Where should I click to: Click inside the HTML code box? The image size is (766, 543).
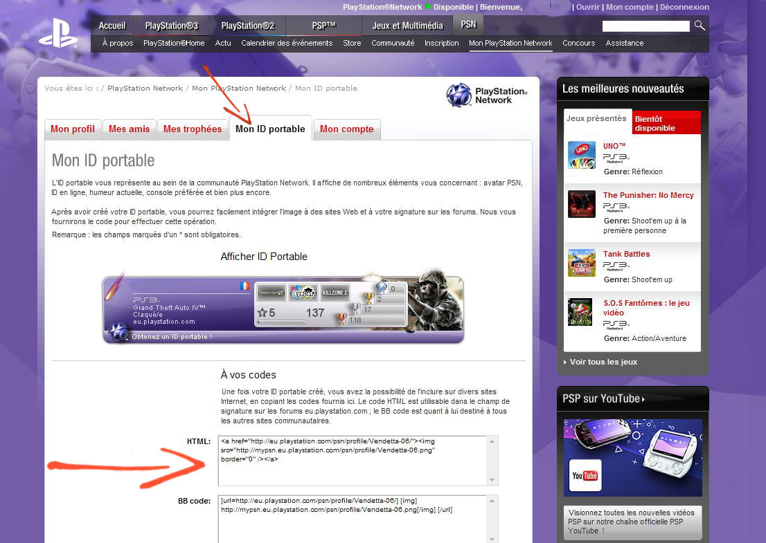358,461
